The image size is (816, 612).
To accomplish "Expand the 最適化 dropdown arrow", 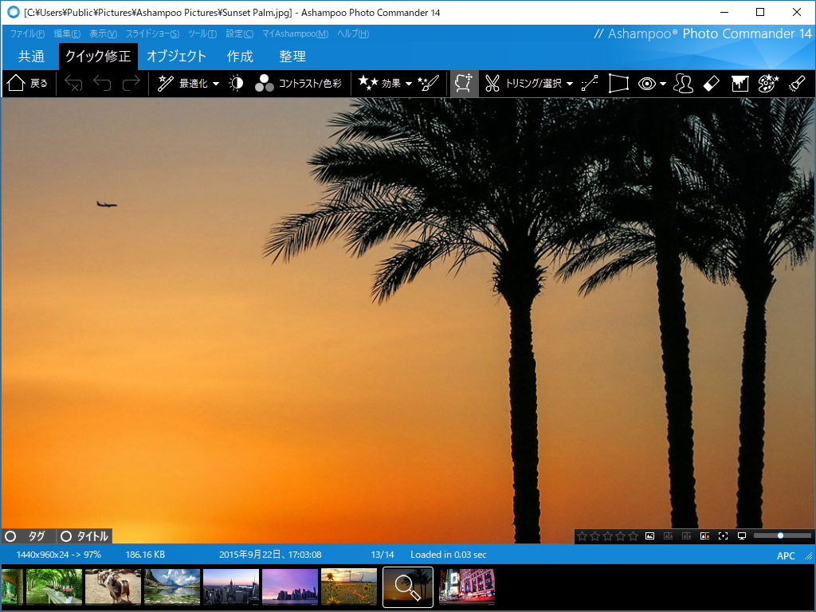I will coord(216,84).
